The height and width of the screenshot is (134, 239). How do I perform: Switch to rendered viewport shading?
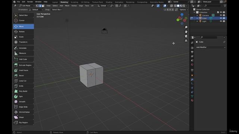click(x=184, y=6)
